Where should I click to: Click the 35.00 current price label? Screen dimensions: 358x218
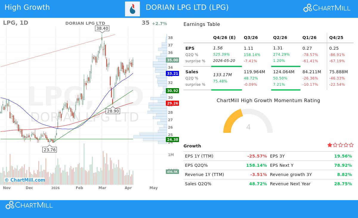172,60
